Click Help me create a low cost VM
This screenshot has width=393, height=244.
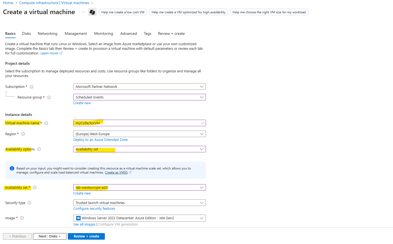(x=123, y=12)
